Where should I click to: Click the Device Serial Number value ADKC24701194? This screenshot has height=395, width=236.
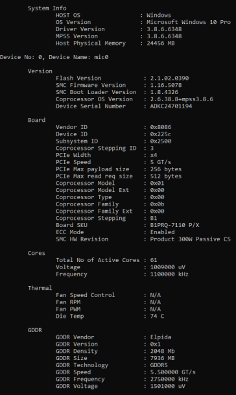pos(171,106)
